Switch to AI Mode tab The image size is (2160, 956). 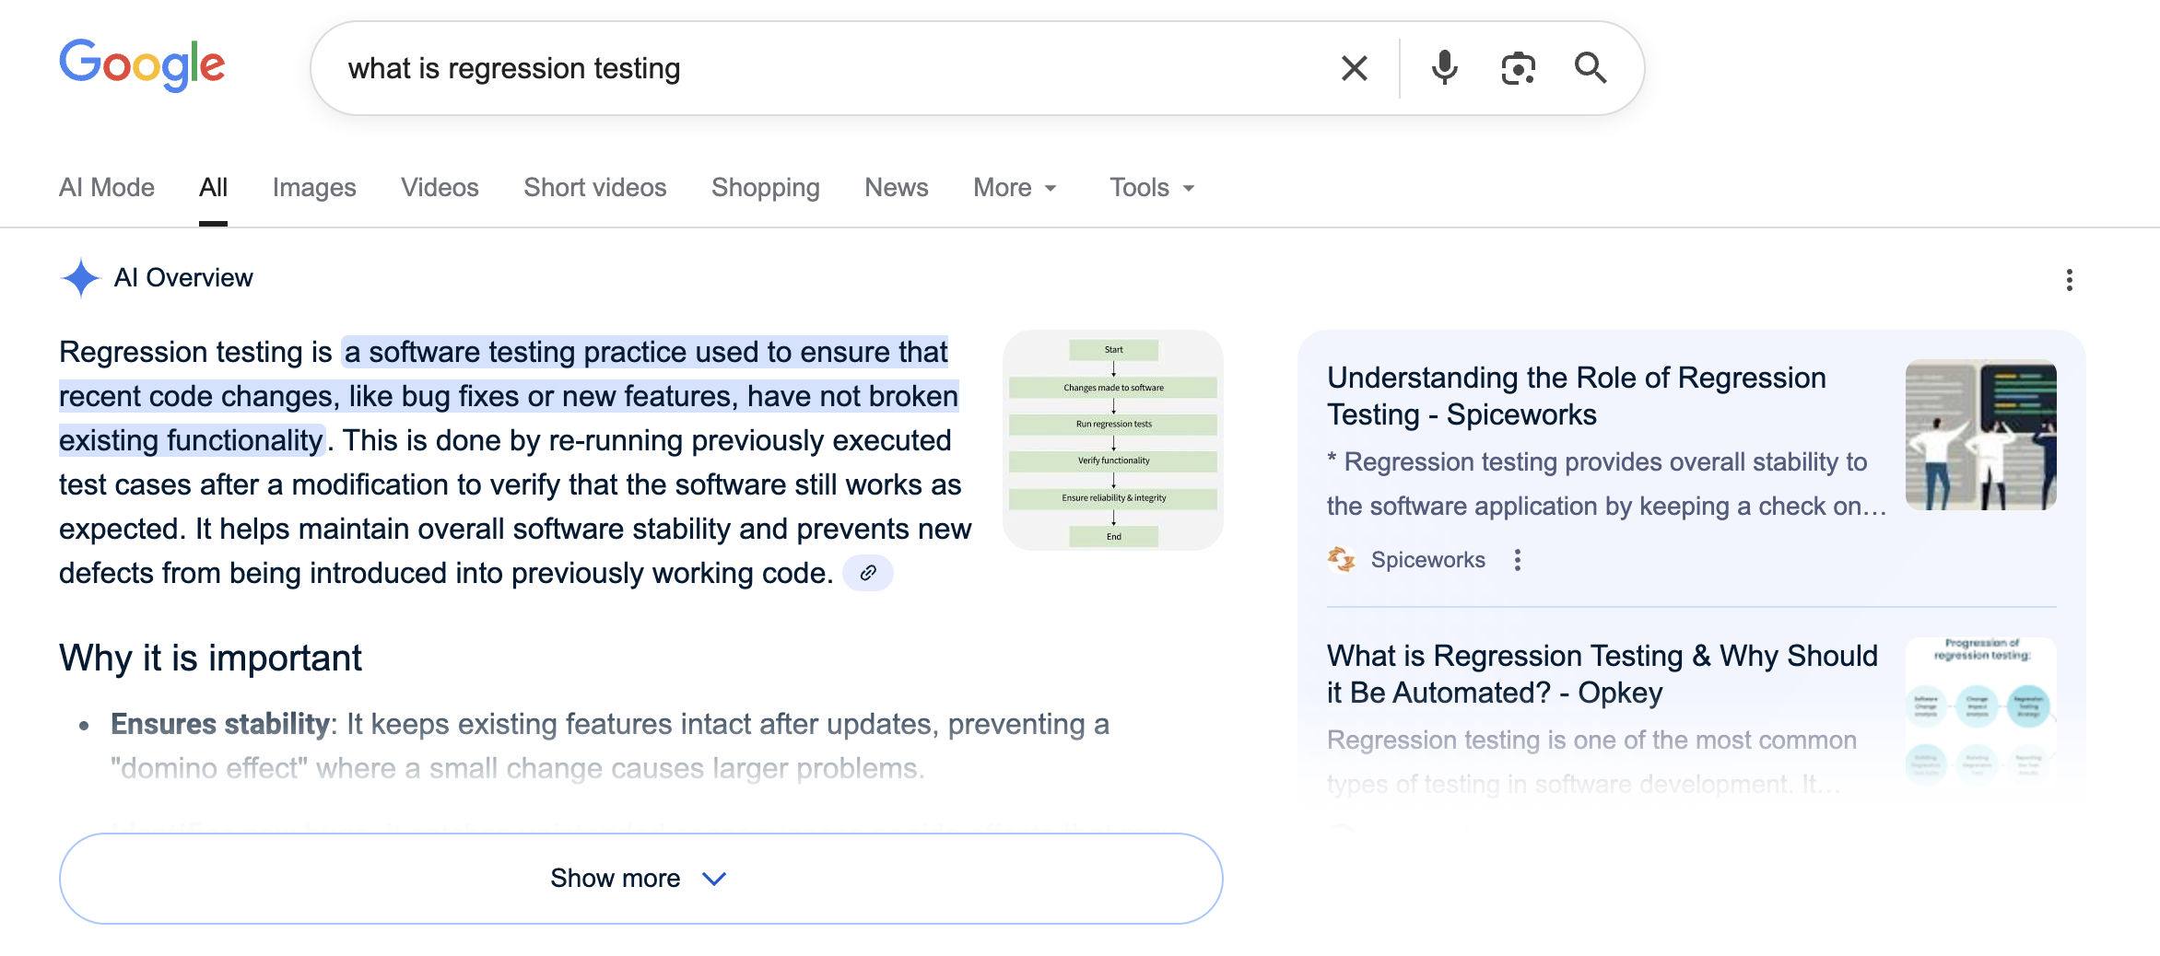107,188
